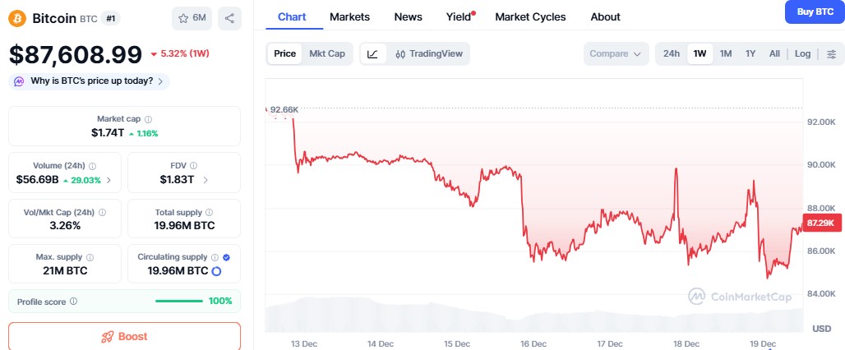Image resolution: width=845 pixels, height=350 pixels.
Task: Click the Profile score progress bar
Action: point(179,302)
